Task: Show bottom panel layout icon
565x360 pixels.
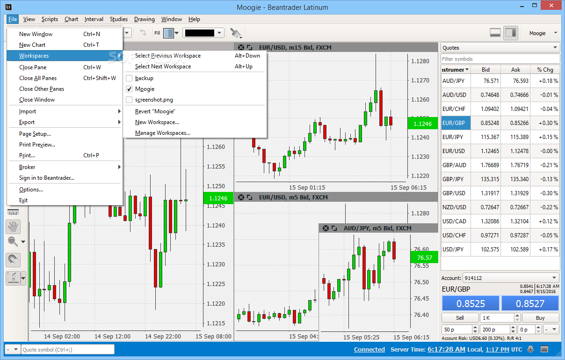Action: (495, 33)
